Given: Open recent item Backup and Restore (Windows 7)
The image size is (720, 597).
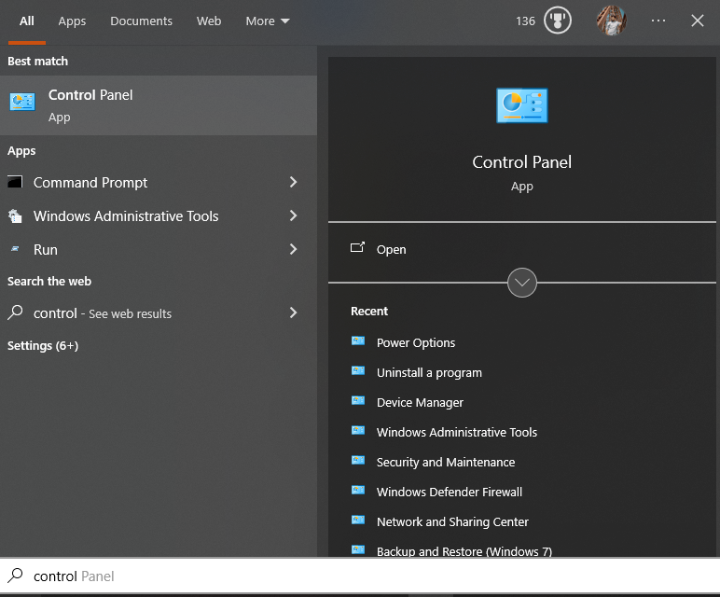Looking at the screenshot, I should (x=464, y=551).
